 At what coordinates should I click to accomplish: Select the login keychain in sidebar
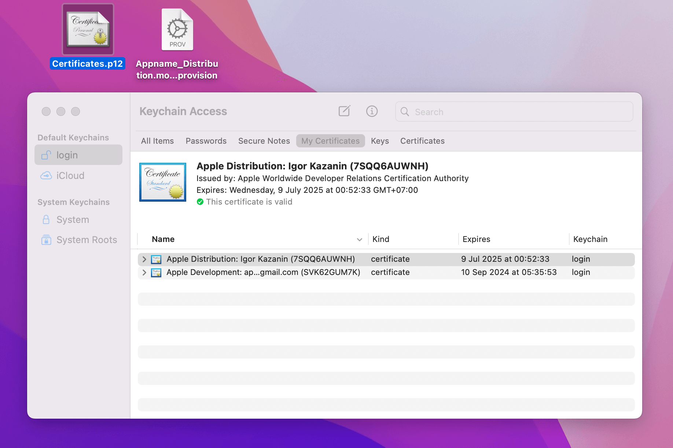78,155
